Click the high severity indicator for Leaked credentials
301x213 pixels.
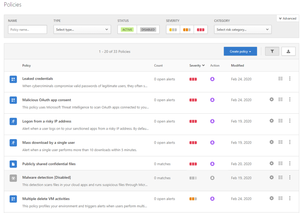pos(193,79)
